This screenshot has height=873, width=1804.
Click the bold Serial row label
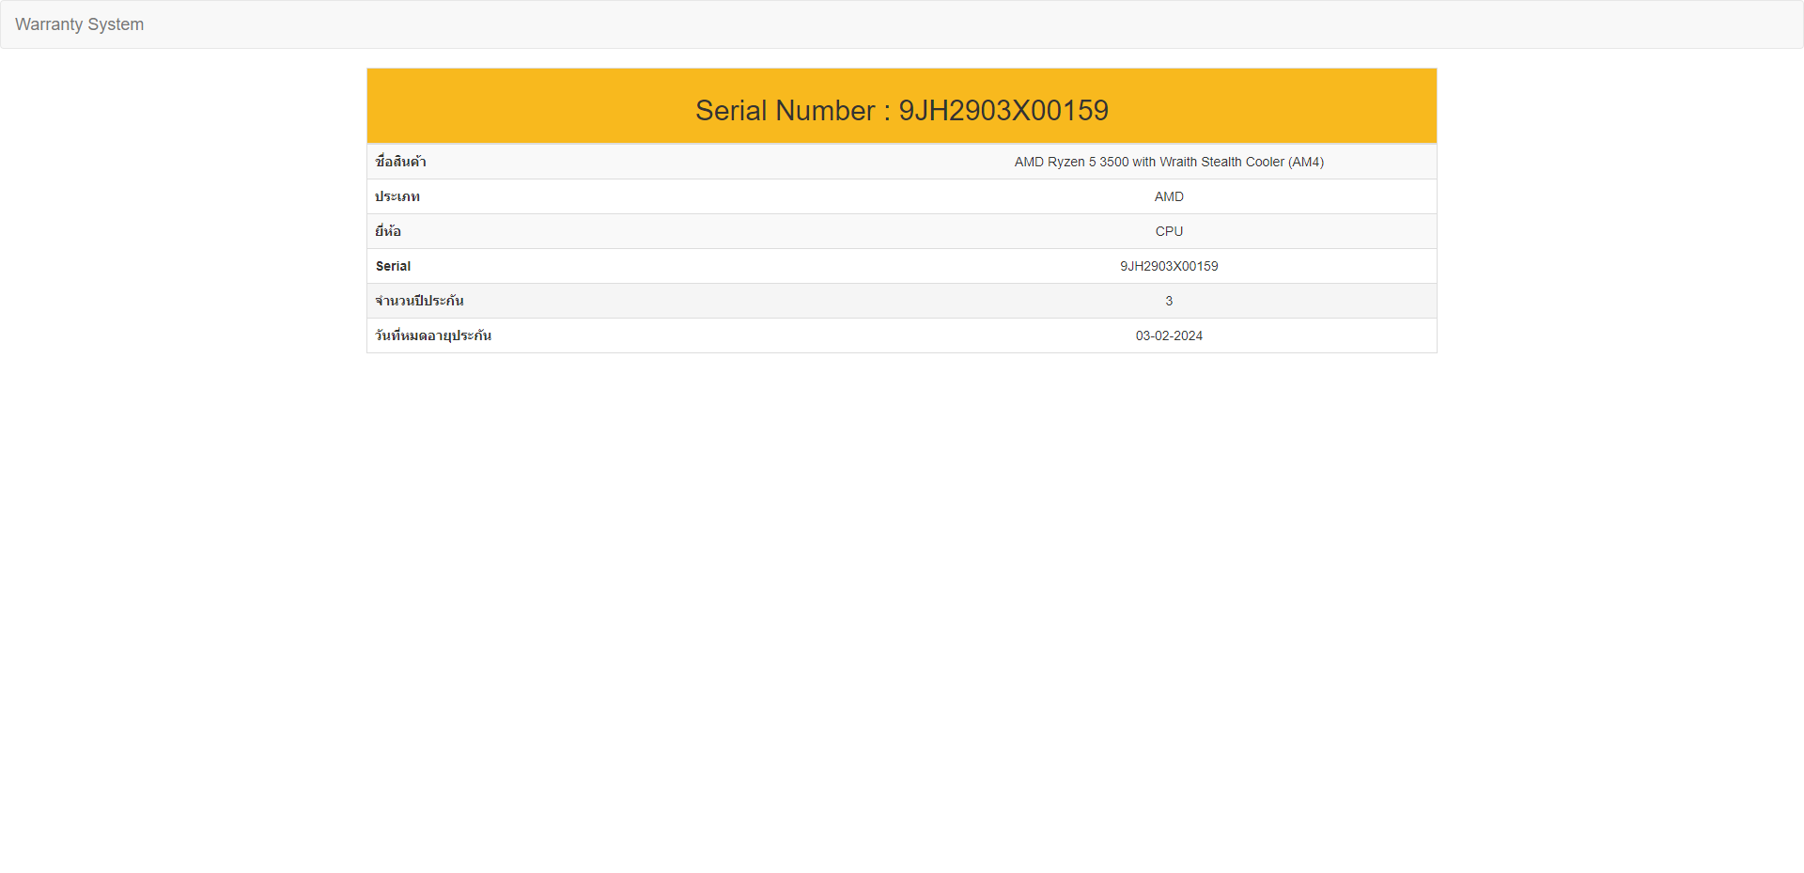point(393,266)
